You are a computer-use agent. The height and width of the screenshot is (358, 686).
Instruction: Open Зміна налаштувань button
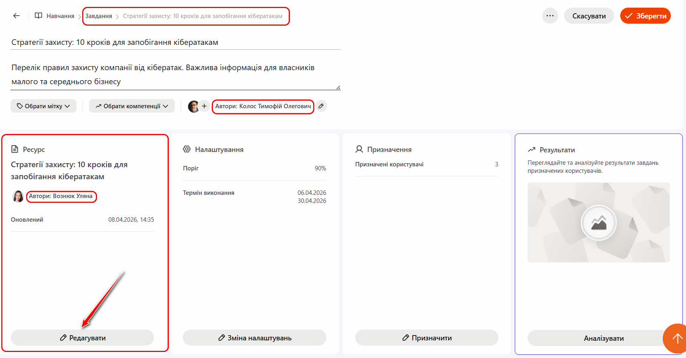(x=254, y=338)
